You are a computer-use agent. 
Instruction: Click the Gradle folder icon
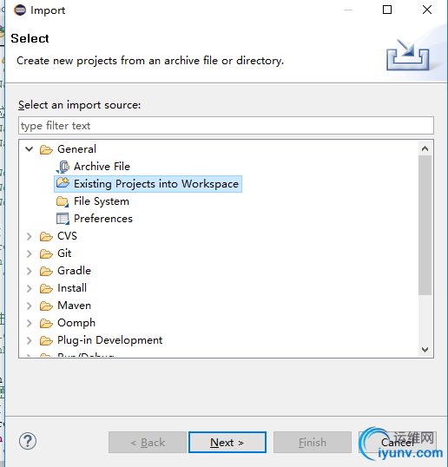tap(46, 271)
